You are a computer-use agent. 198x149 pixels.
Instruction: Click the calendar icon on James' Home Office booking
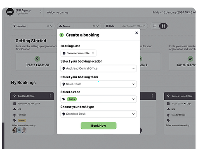(x=168, y=103)
